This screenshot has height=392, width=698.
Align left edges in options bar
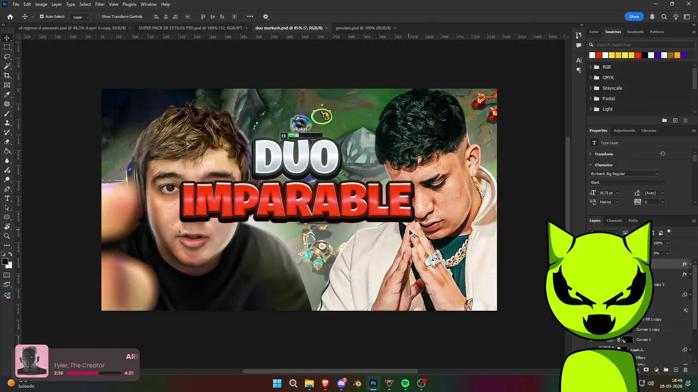coord(157,17)
